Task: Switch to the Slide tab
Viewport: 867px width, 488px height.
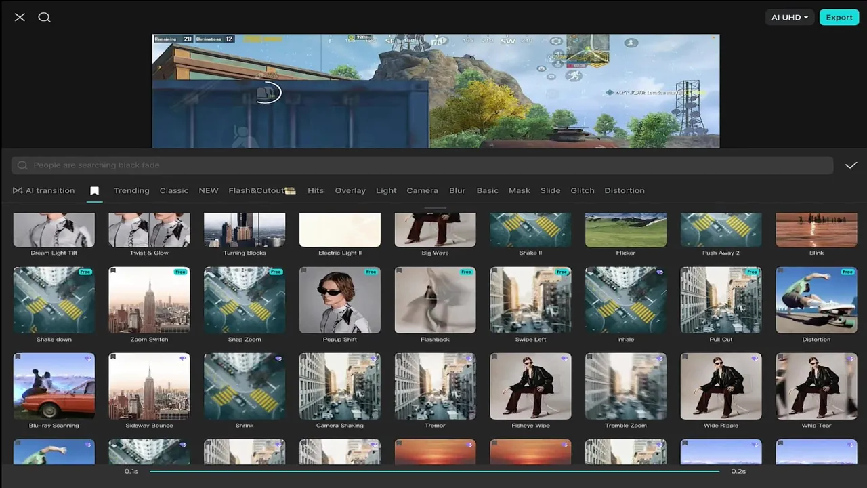Action: tap(550, 190)
